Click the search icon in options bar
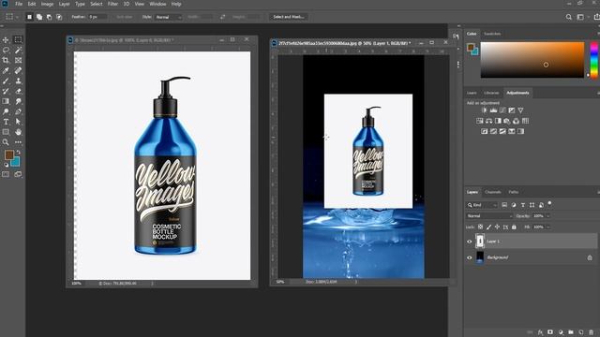 tap(569, 17)
